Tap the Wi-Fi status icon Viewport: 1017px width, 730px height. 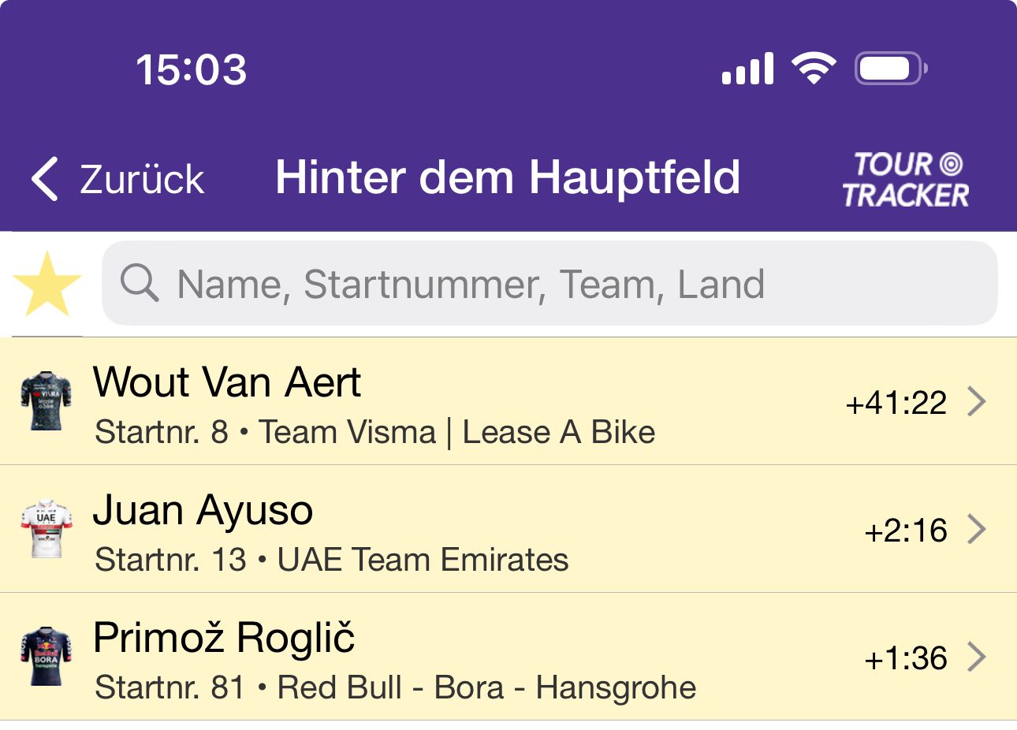pyautogui.click(x=814, y=69)
